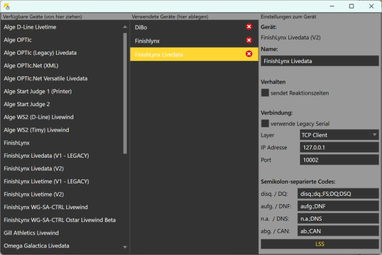382x255 pixels.
Task: Select DiBo in used devices list
Action: [x=185, y=27]
